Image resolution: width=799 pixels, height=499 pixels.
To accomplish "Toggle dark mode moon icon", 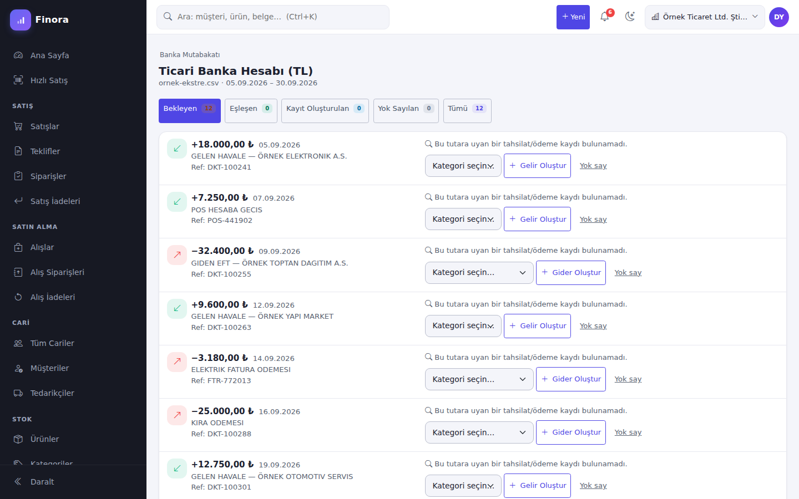I will pos(630,17).
